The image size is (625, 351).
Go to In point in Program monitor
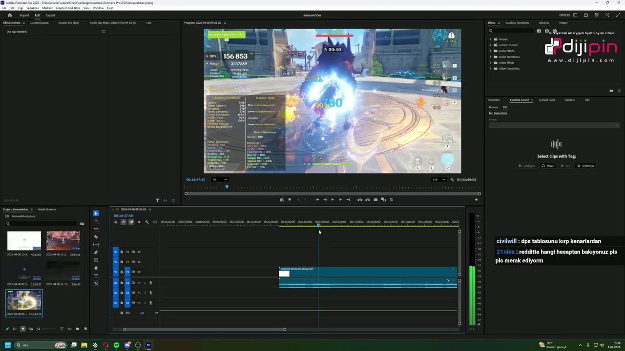tap(317, 199)
